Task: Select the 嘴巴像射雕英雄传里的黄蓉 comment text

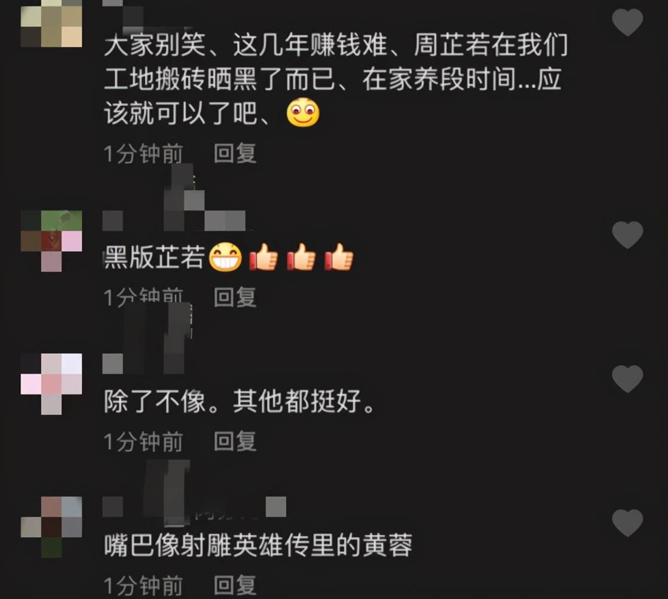Action: (x=258, y=545)
